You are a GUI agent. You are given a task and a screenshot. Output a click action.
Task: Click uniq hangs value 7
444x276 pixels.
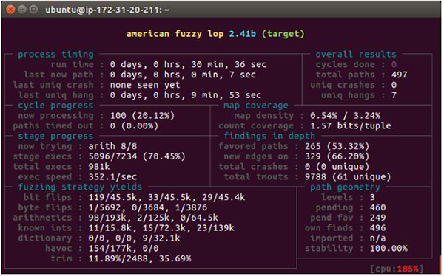394,95
